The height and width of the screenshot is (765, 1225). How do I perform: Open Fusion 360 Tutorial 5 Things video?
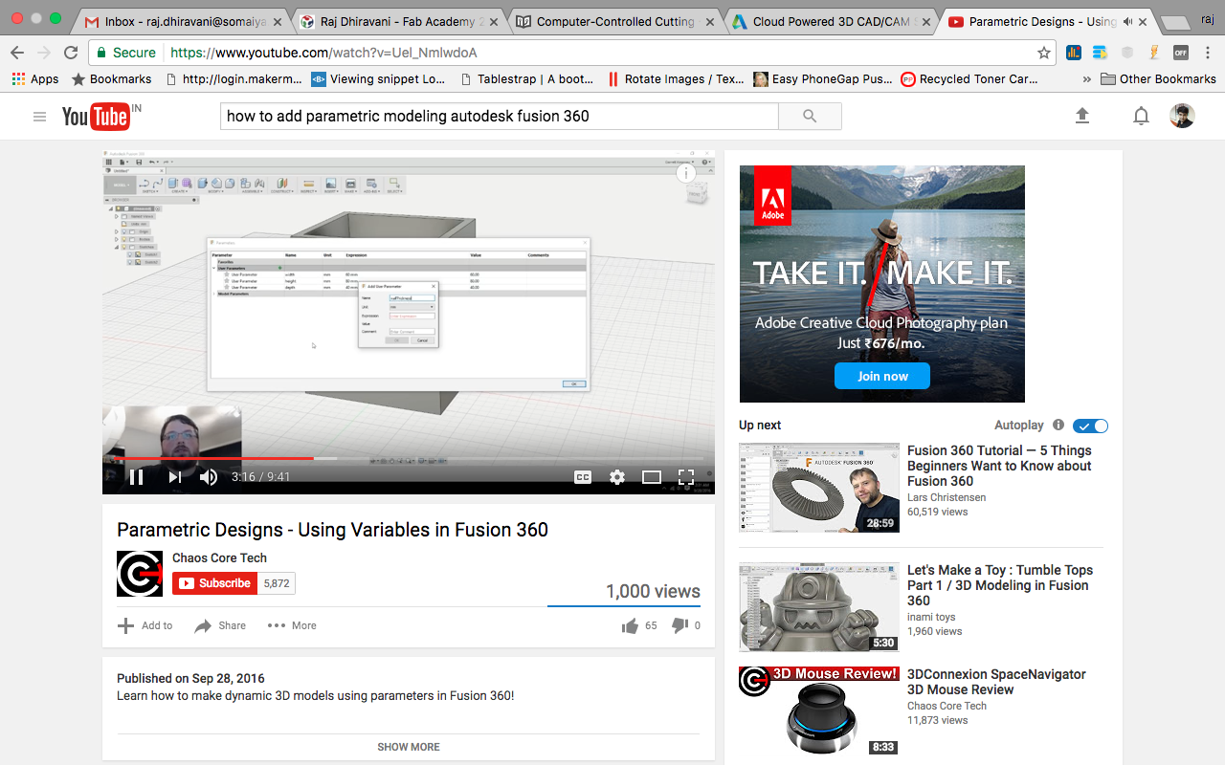[x=999, y=466]
